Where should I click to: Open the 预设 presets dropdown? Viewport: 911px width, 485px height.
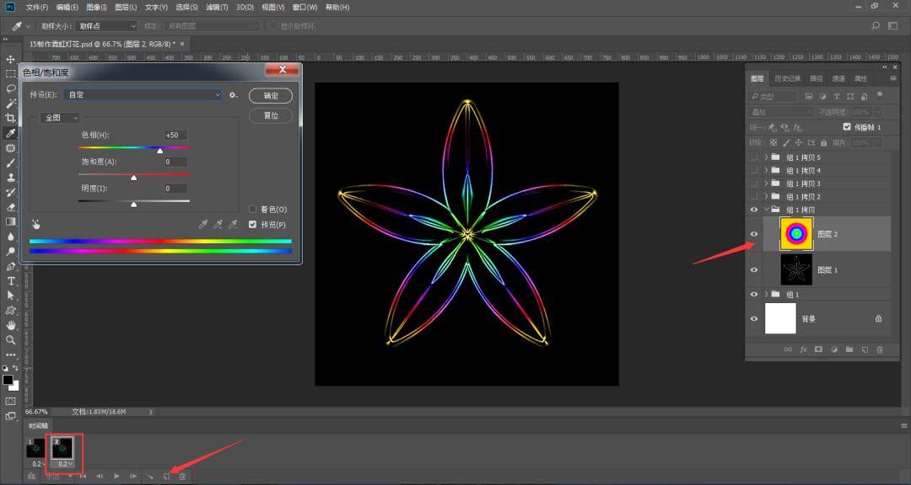[x=218, y=94]
